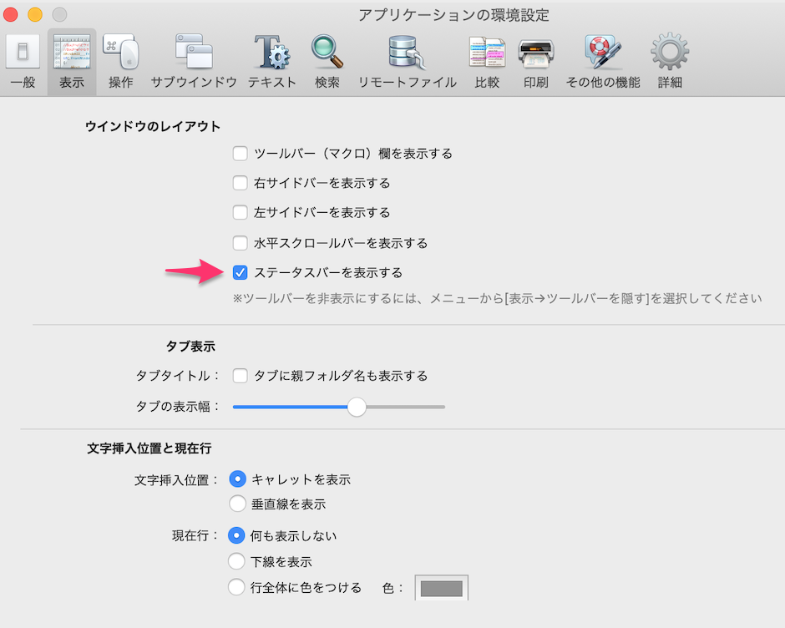
Task: Click the 現在行： label
Action: 195,535
